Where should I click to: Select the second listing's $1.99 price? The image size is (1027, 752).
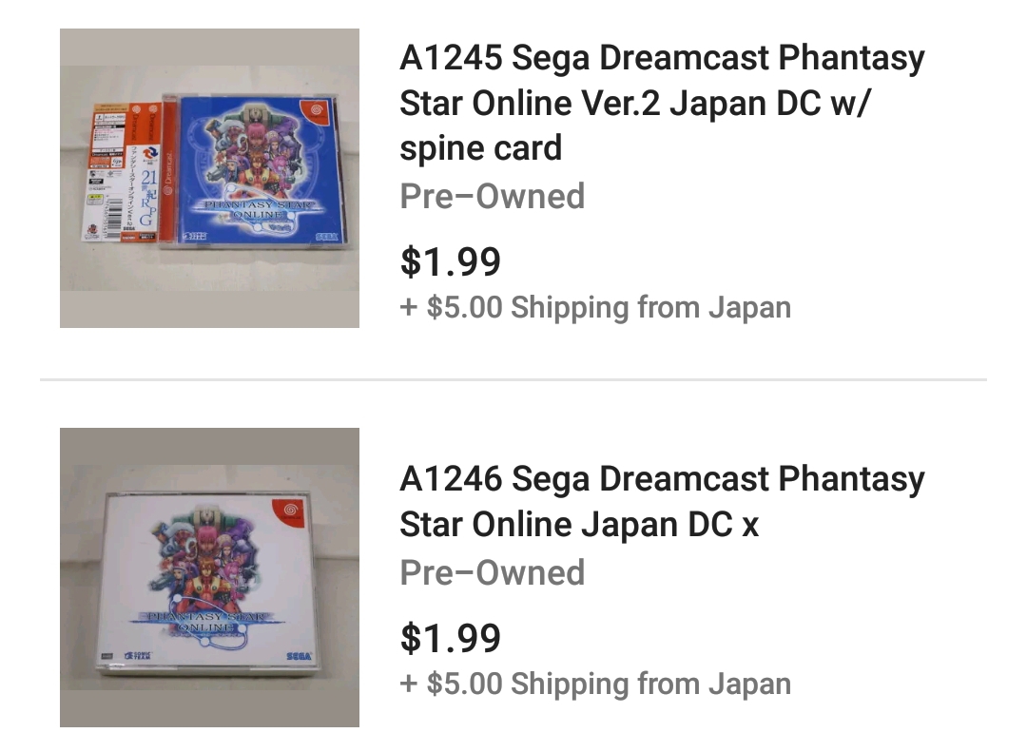click(451, 637)
